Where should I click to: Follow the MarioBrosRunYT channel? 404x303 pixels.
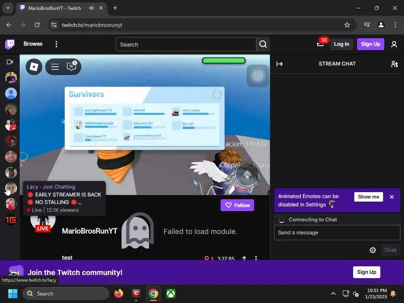click(x=237, y=205)
